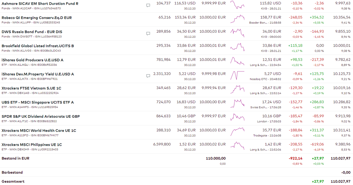
Task: View the Xtrackers MSCI World Health Care chart
Action: tap(237, 132)
